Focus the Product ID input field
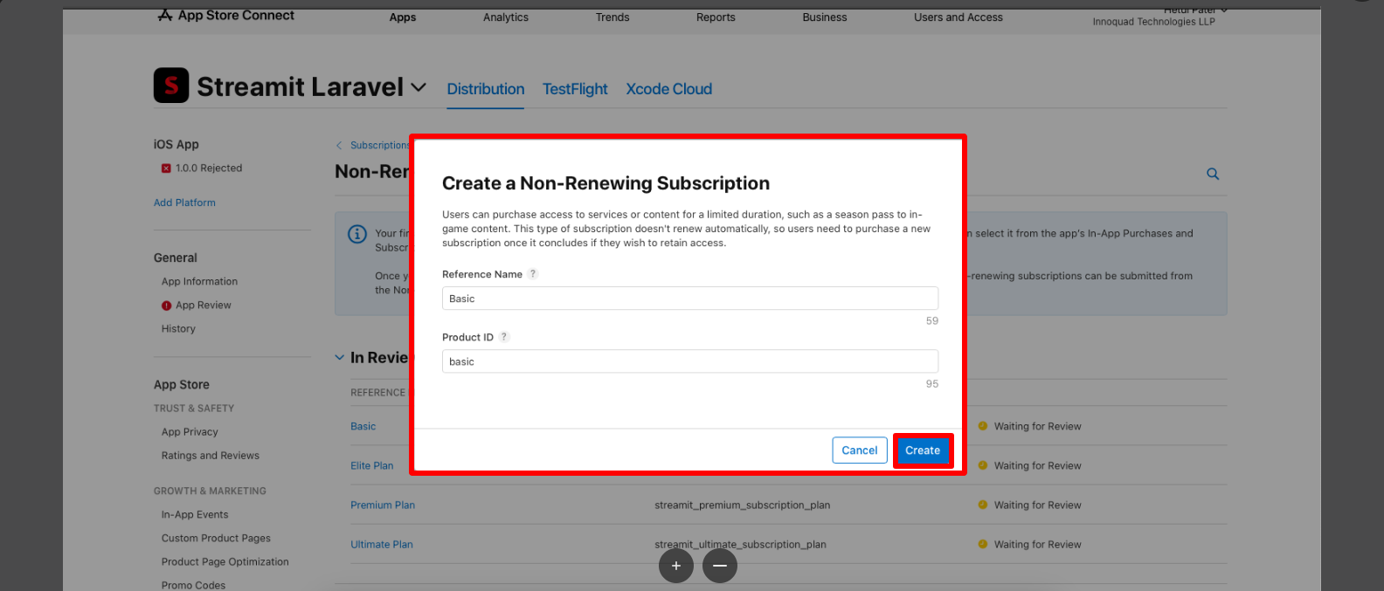 (x=690, y=361)
